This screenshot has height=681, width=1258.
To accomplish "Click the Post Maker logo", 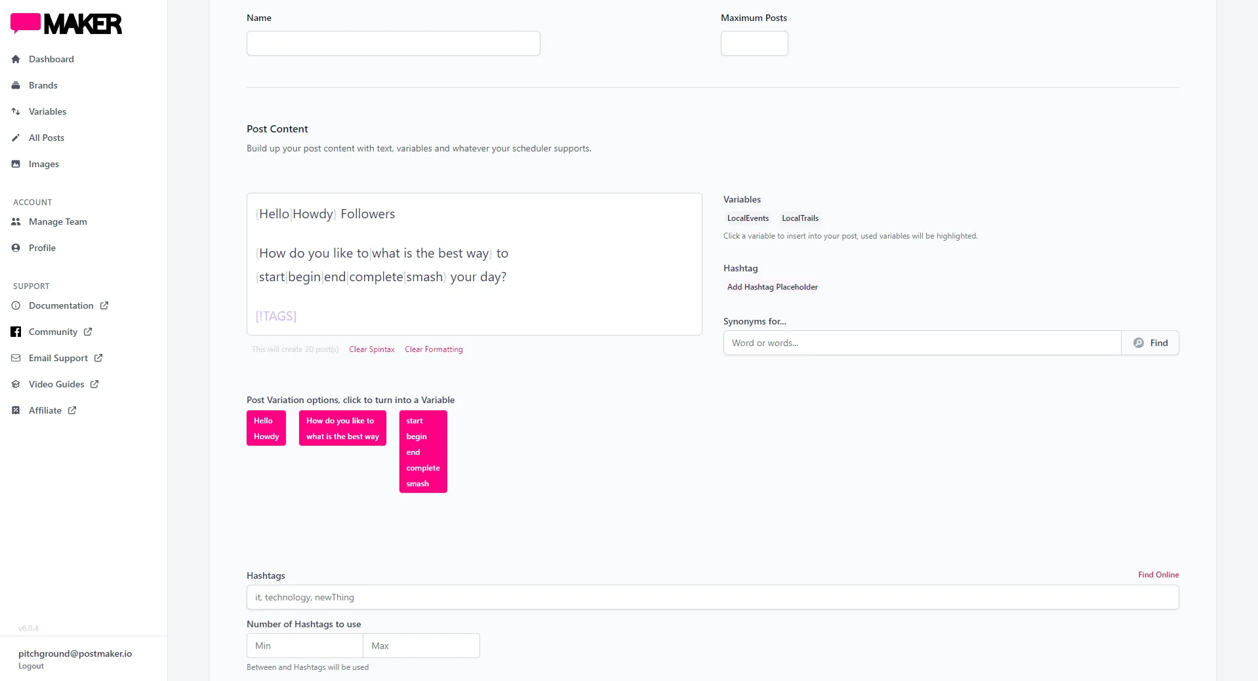I will pos(66,24).
